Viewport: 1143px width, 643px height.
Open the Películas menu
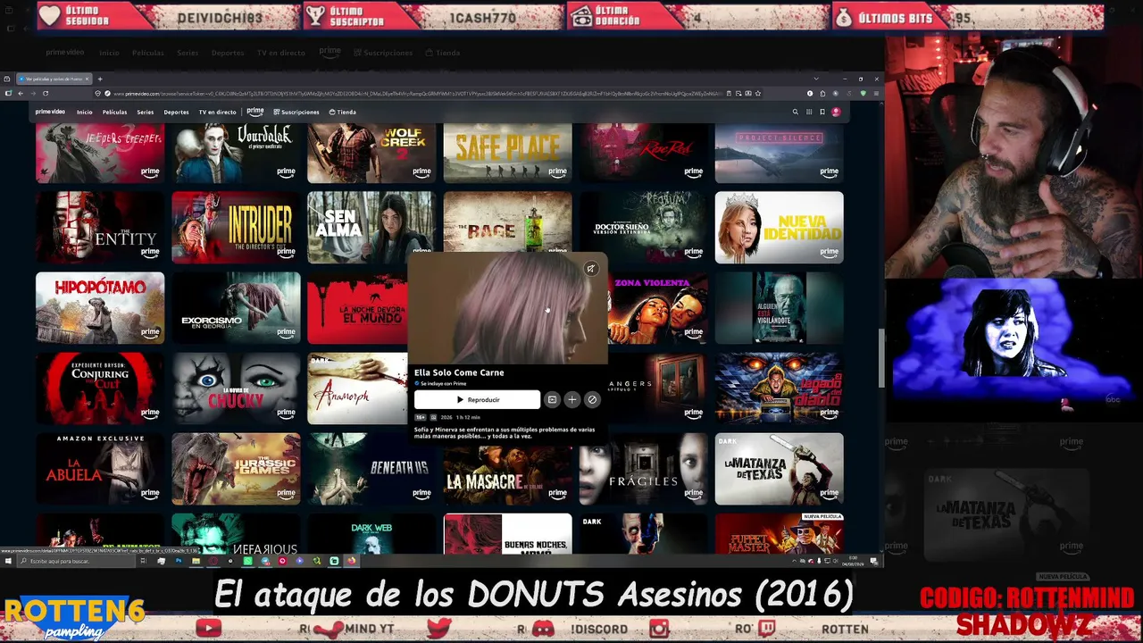click(114, 112)
